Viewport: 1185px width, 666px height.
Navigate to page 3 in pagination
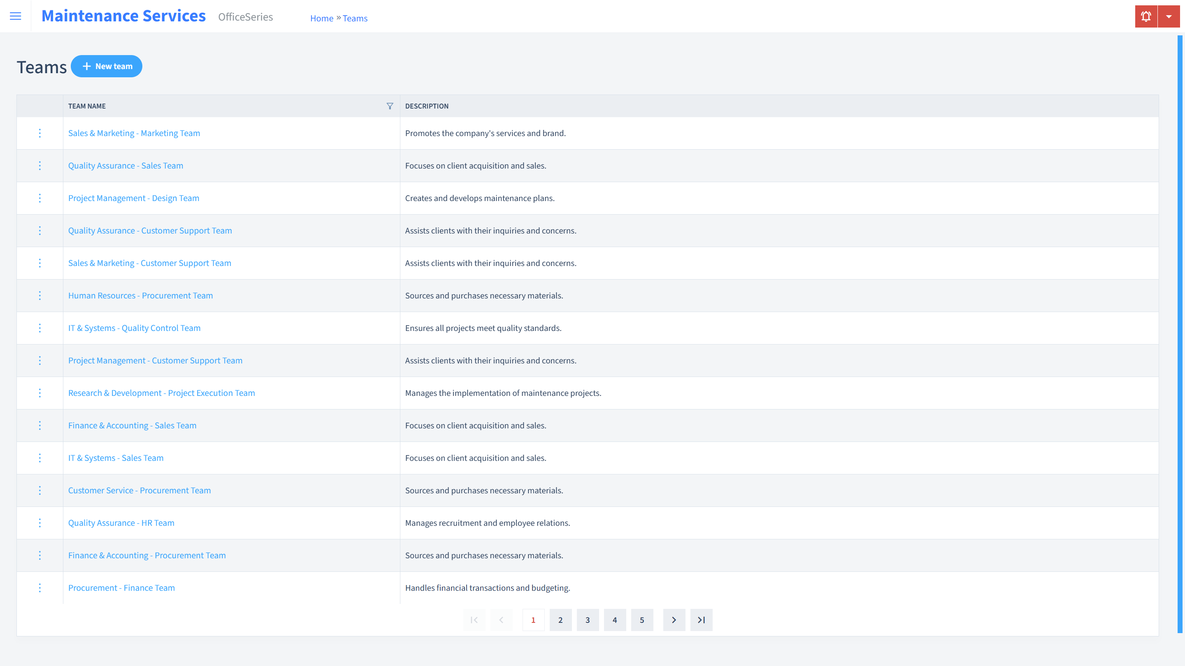pyautogui.click(x=588, y=620)
